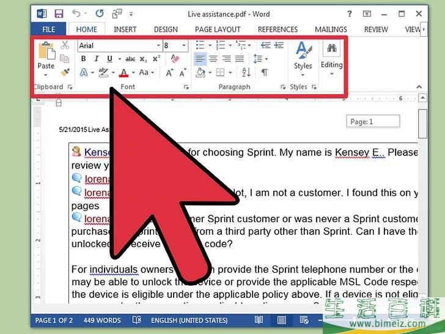The width and height of the screenshot is (445, 334).
Task: Open the font size dropdown
Action: click(x=184, y=45)
